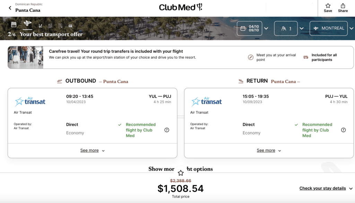Click Show more flight options
The width and height of the screenshot is (355, 203).
(x=180, y=169)
